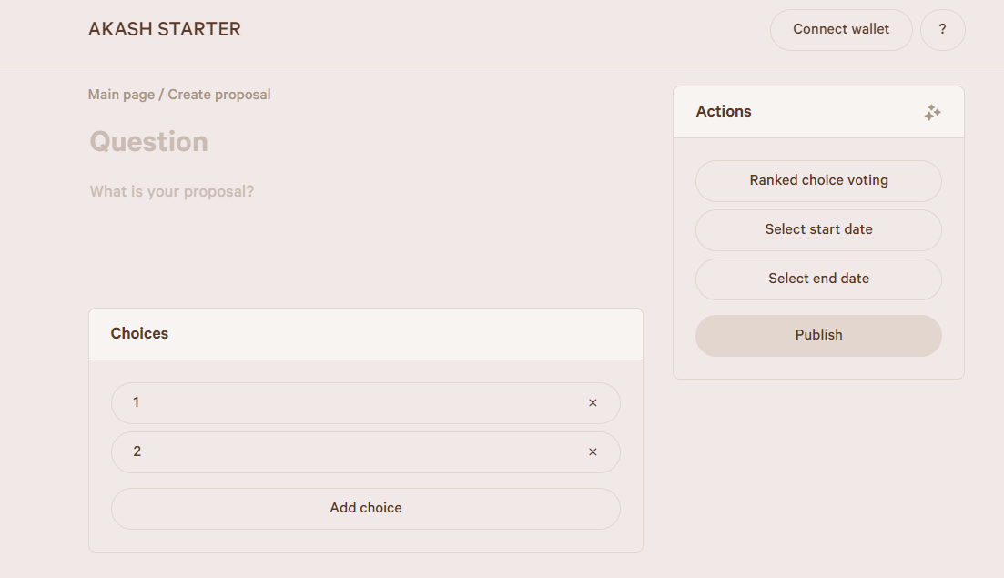
Task: Click the Actions heading text
Action: click(x=724, y=111)
